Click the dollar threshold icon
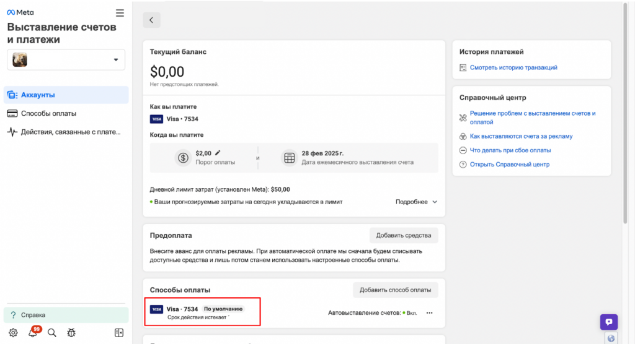 tap(183, 158)
